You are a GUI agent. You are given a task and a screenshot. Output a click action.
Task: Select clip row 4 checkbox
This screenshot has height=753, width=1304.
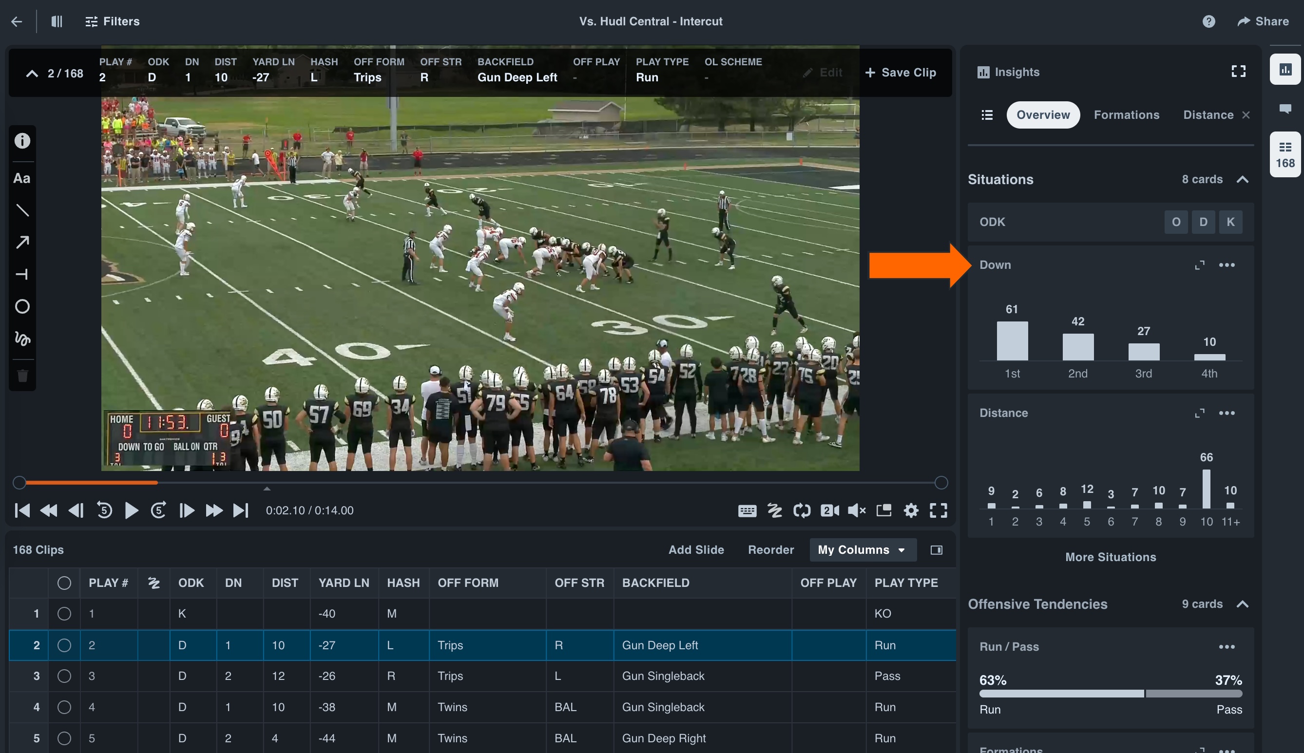pyautogui.click(x=64, y=707)
